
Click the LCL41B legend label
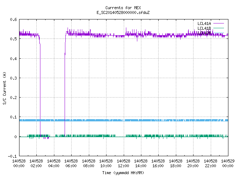pyautogui.click(x=204, y=28)
